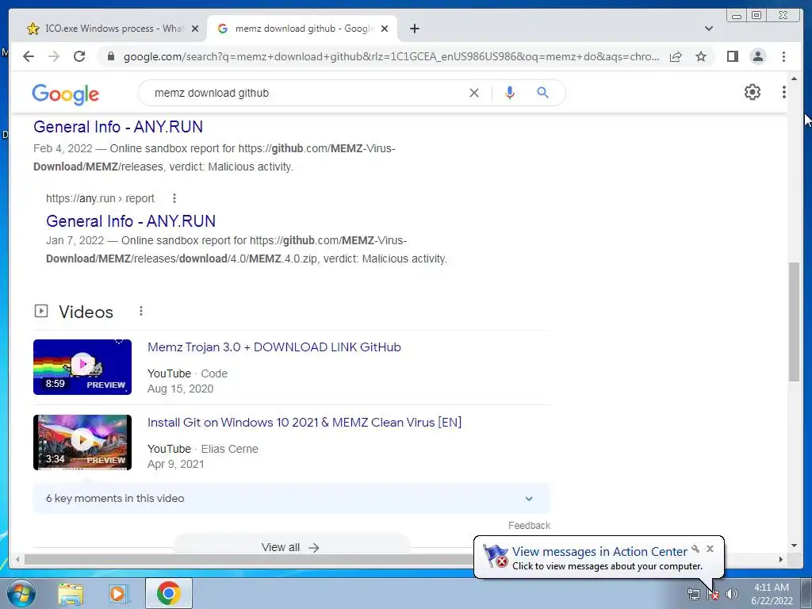The width and height of the screenshot is (812, 609).
Task: Reload the current Google page
Action: 79,56
